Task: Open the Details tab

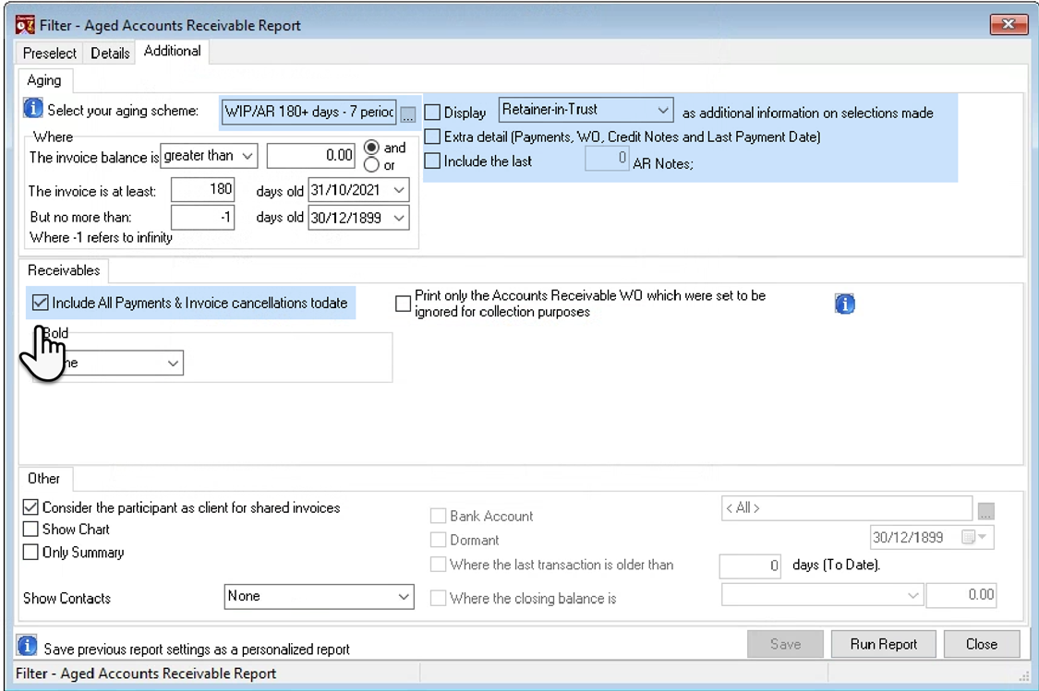Action: (x=110, y=53)
